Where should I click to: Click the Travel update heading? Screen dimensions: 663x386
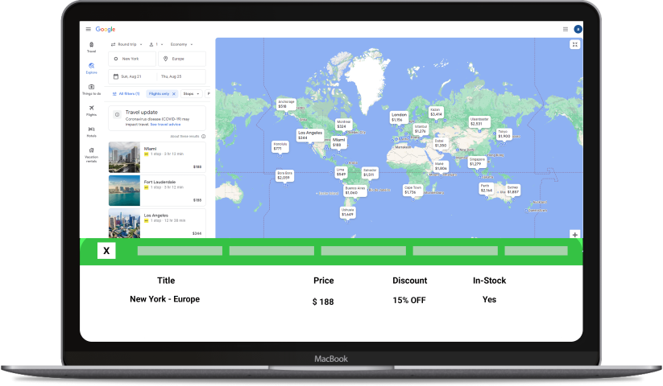click(x=142, y=113)
